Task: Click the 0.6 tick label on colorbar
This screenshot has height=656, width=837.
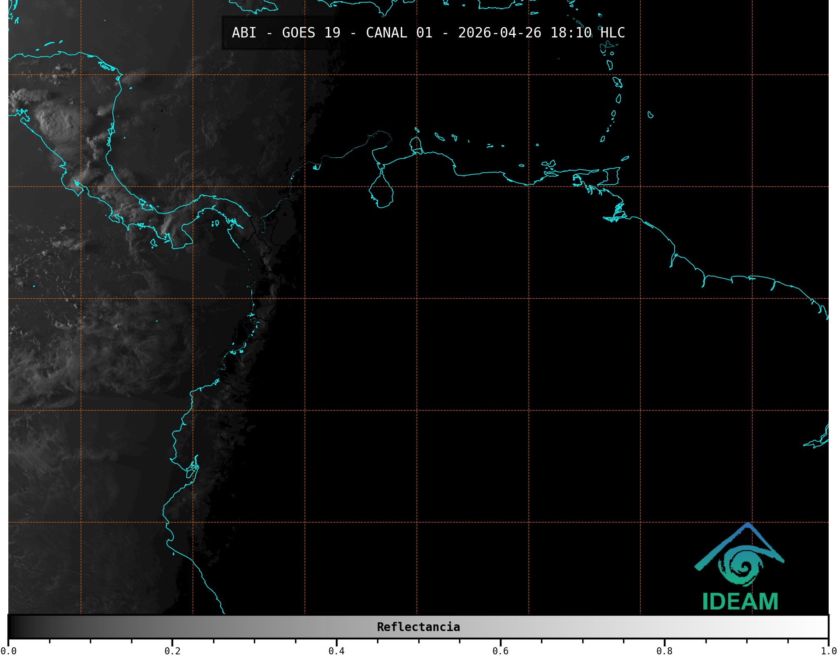Action: [x=500, y=651]
